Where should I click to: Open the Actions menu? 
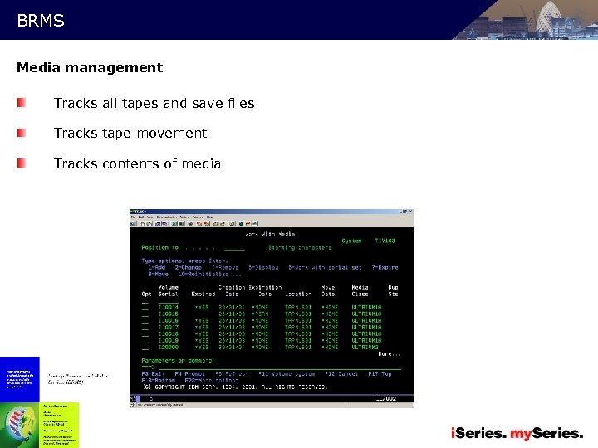[x=184, y=217]
